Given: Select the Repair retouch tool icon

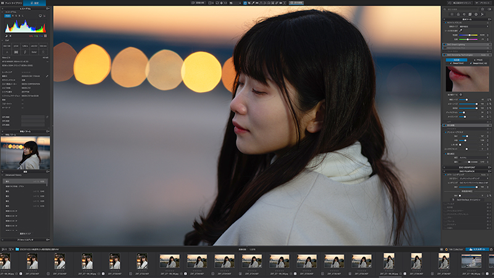Looking at the screenshot, I should 276,3.
